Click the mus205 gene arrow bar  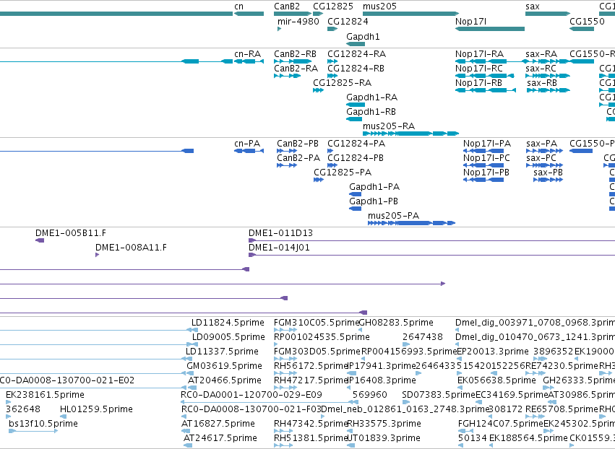410,14
